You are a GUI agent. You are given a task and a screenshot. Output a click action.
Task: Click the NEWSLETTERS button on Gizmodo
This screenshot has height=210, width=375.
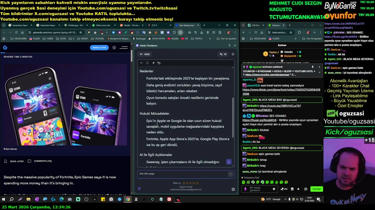coord(99,48)
